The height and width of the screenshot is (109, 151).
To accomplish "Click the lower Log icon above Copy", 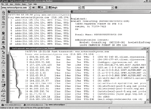I will click(x=3, y=18).
